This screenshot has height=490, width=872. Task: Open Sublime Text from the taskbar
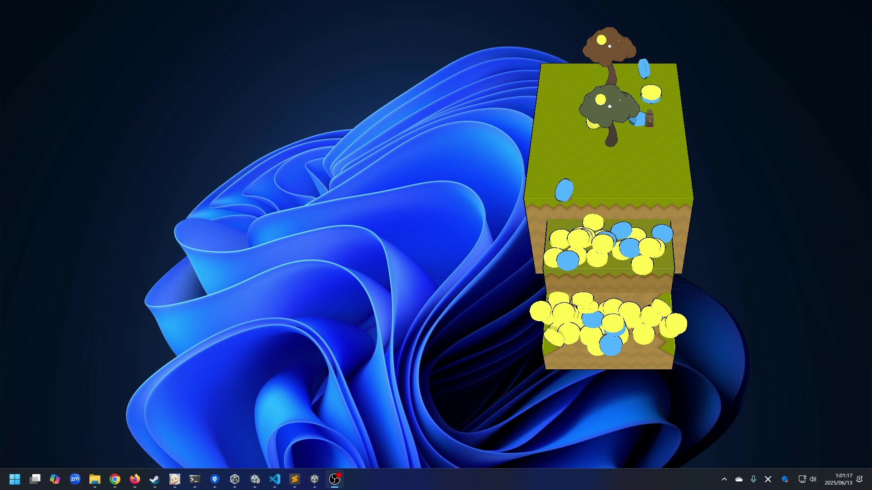pos(295,479)
